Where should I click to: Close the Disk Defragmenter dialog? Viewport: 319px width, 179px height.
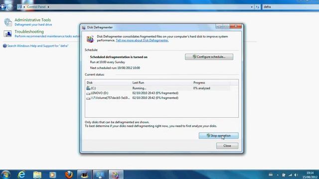227,146
